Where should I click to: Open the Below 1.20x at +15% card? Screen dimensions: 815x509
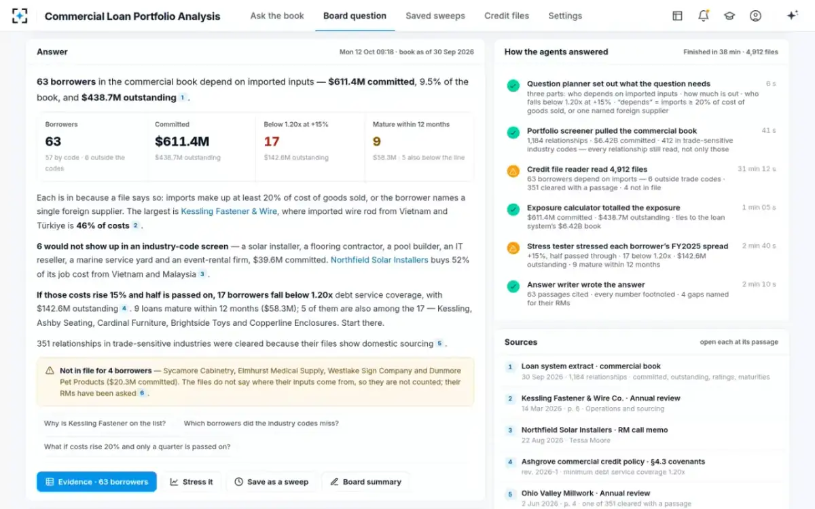click(310, 147)
